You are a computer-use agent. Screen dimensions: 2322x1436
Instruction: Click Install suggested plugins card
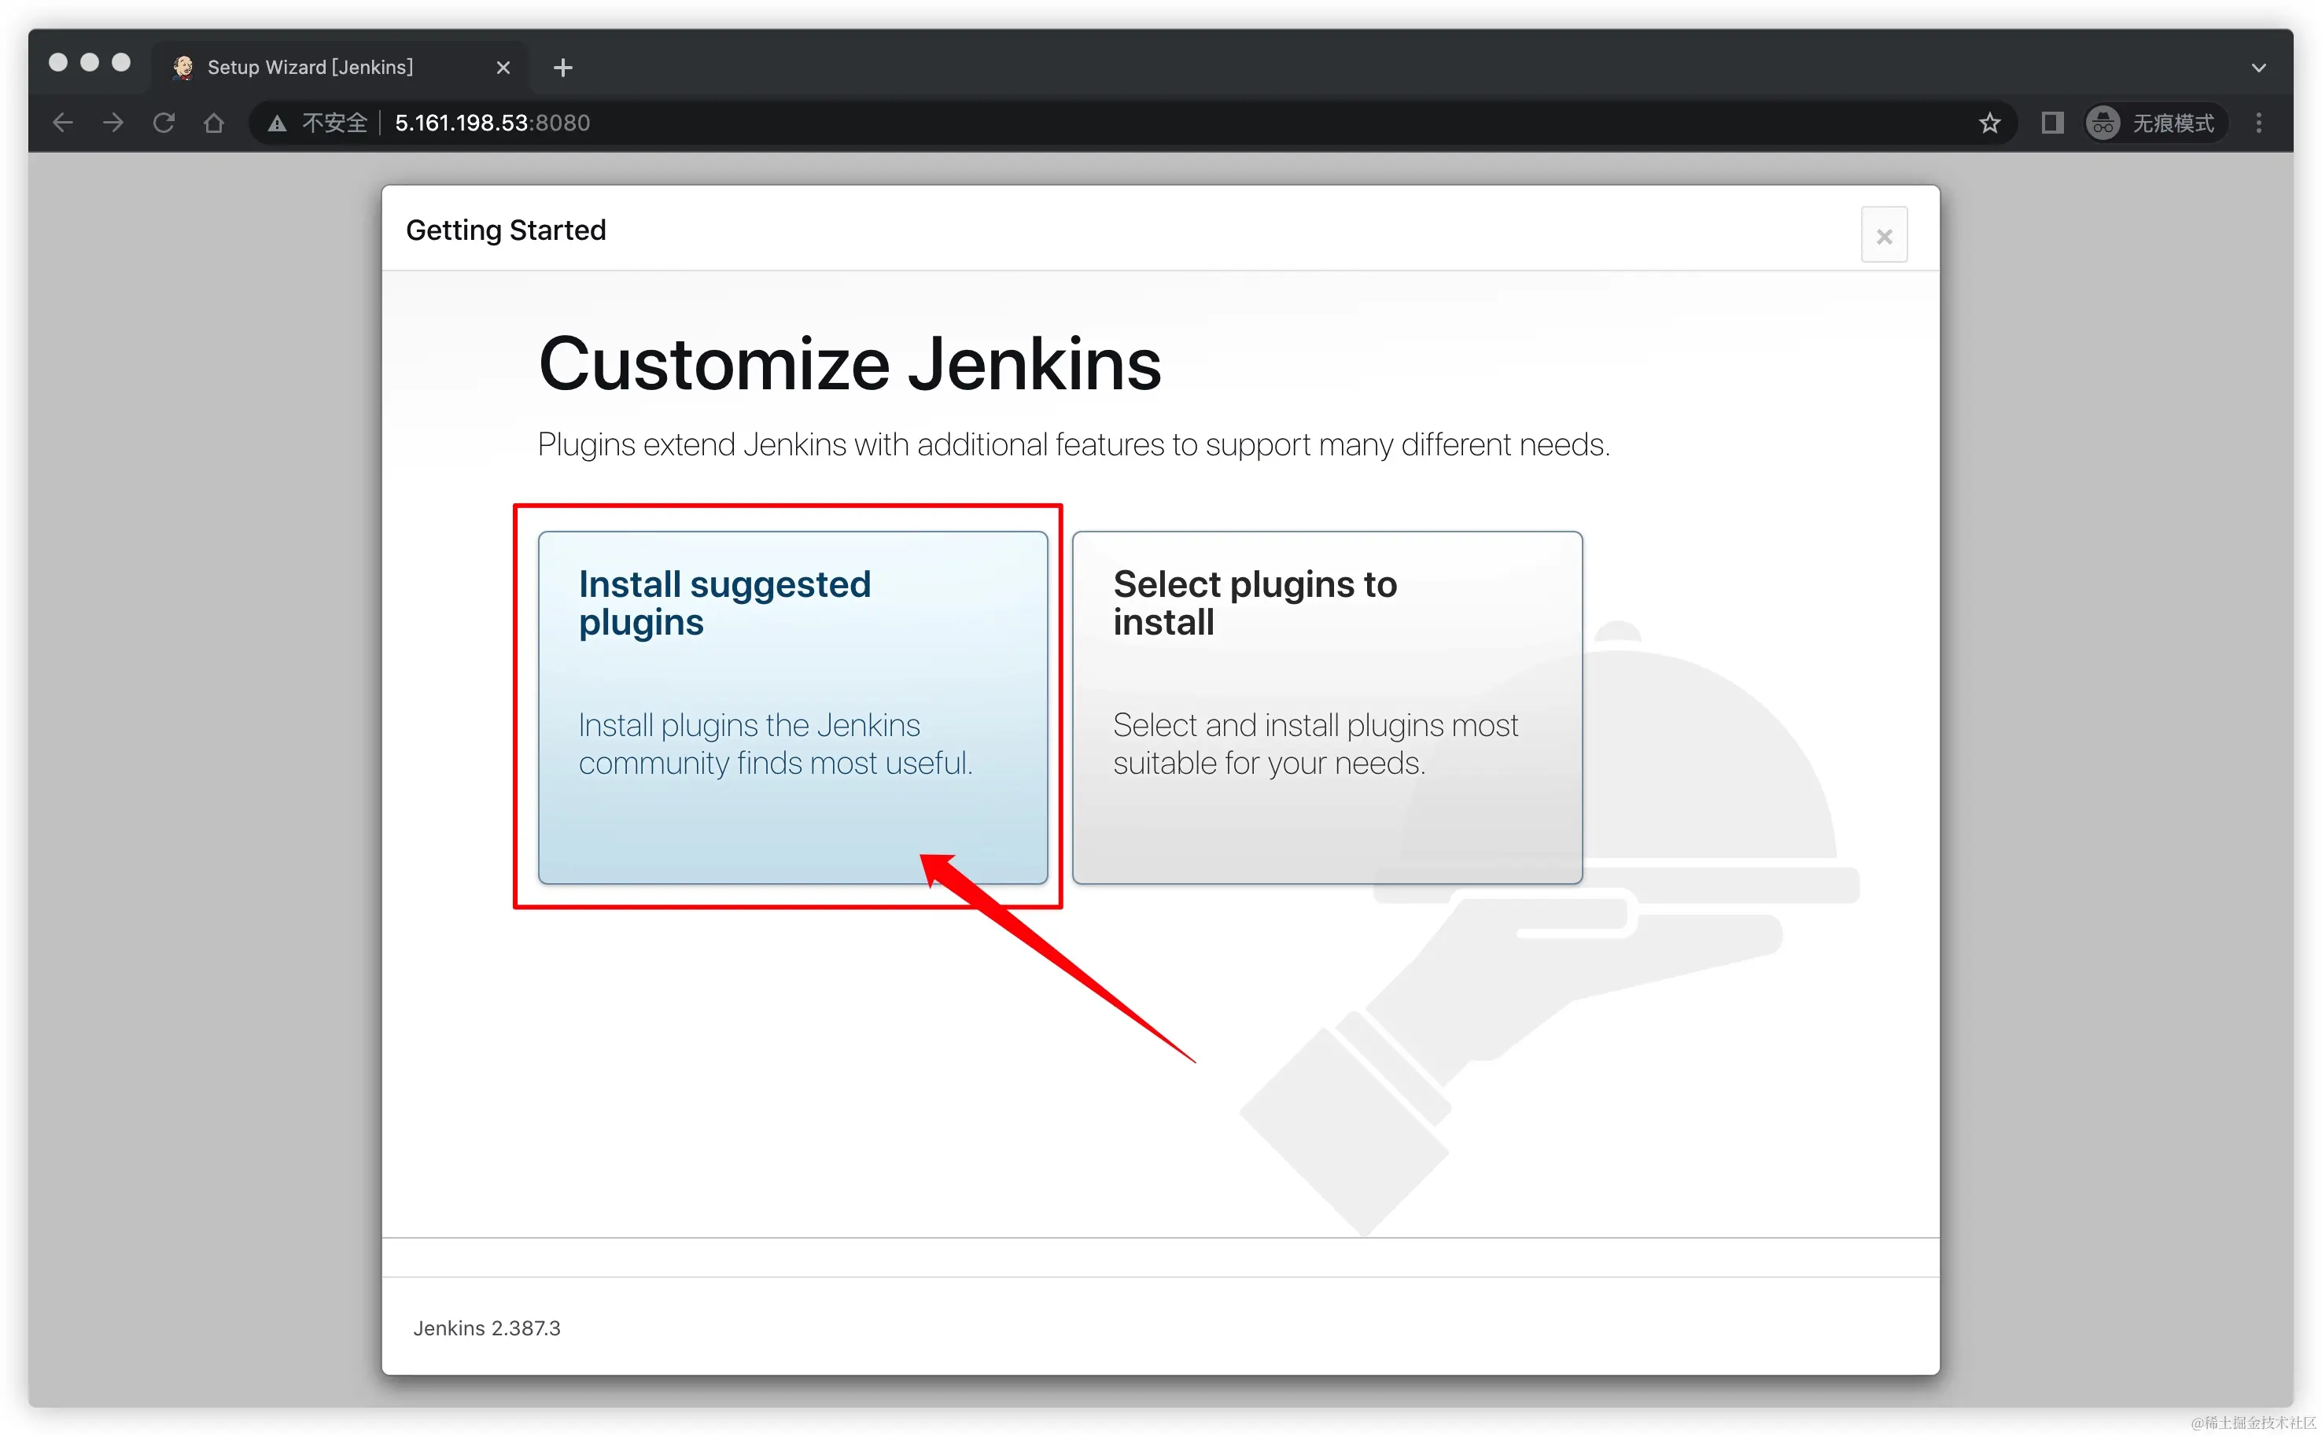click(x=792, y=707)
